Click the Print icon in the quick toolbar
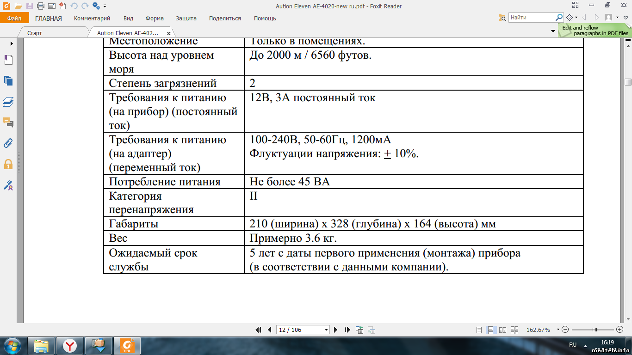 (x=40, y=6)
